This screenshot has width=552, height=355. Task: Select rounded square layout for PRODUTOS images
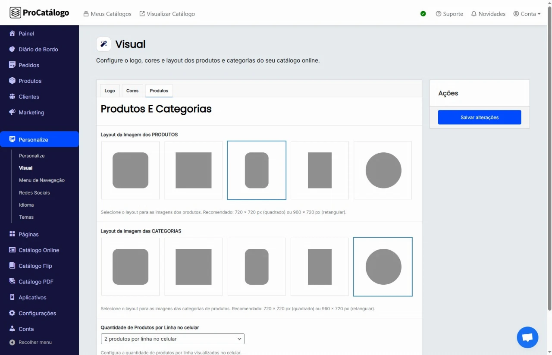click(131, 170)
